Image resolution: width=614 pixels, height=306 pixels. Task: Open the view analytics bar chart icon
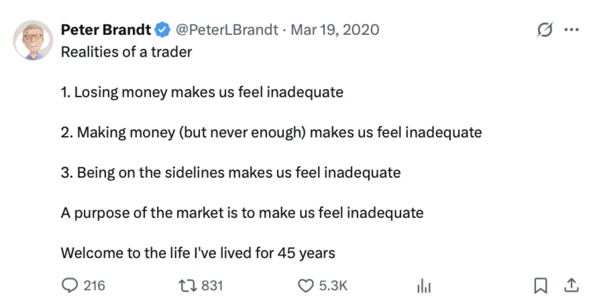(423, 286)
